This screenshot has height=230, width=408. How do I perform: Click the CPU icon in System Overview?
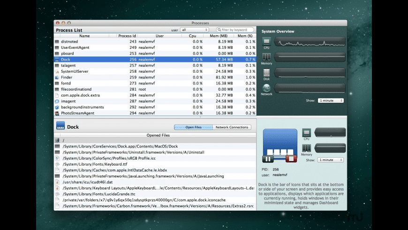point(266,42)
